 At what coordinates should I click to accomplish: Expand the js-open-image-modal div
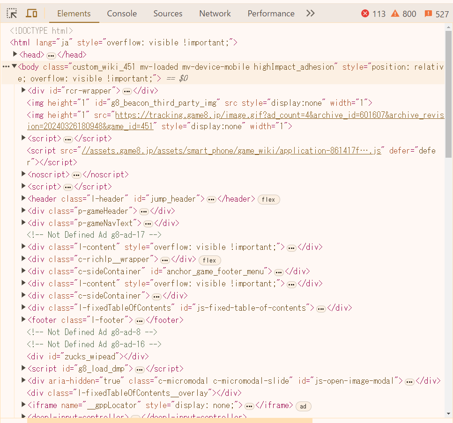(x=24, y=380)
